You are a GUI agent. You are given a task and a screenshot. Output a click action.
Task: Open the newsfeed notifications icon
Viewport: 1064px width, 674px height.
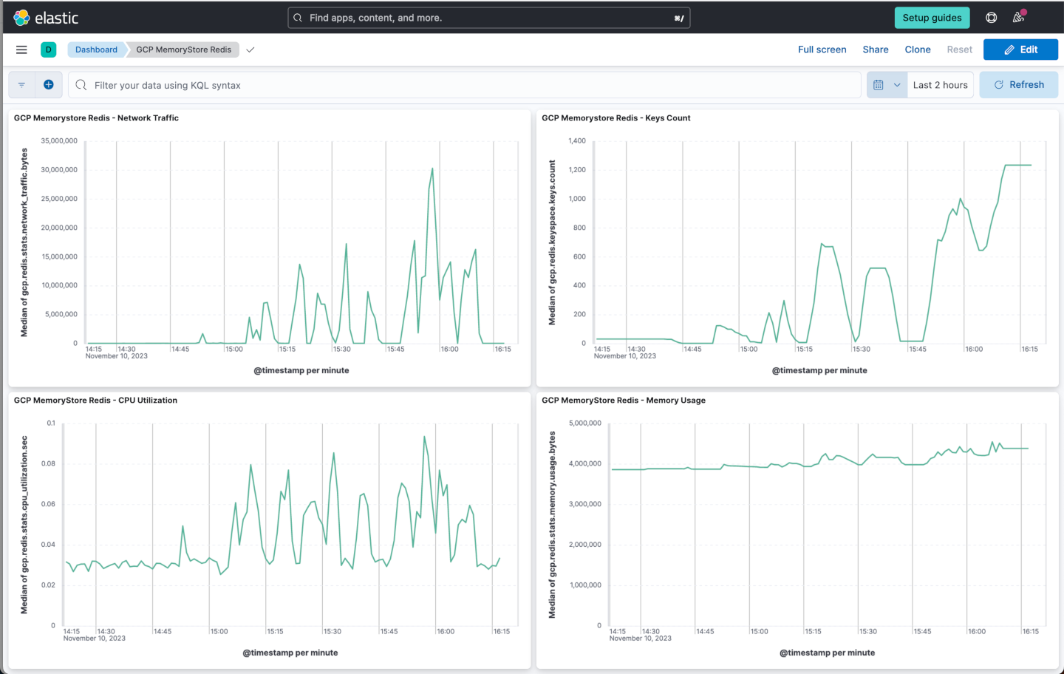1018,18
